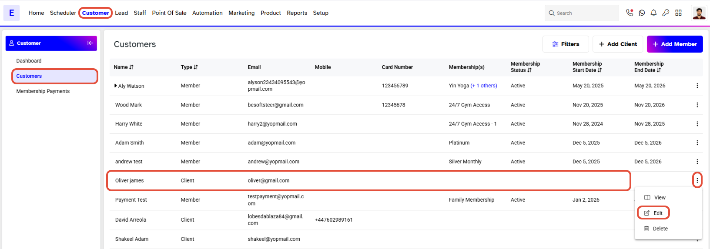Open the apps grid icon

point(678,13)
